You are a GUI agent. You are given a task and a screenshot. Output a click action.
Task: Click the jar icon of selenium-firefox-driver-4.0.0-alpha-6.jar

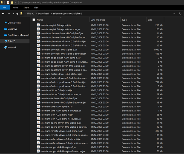coord(38,74)
